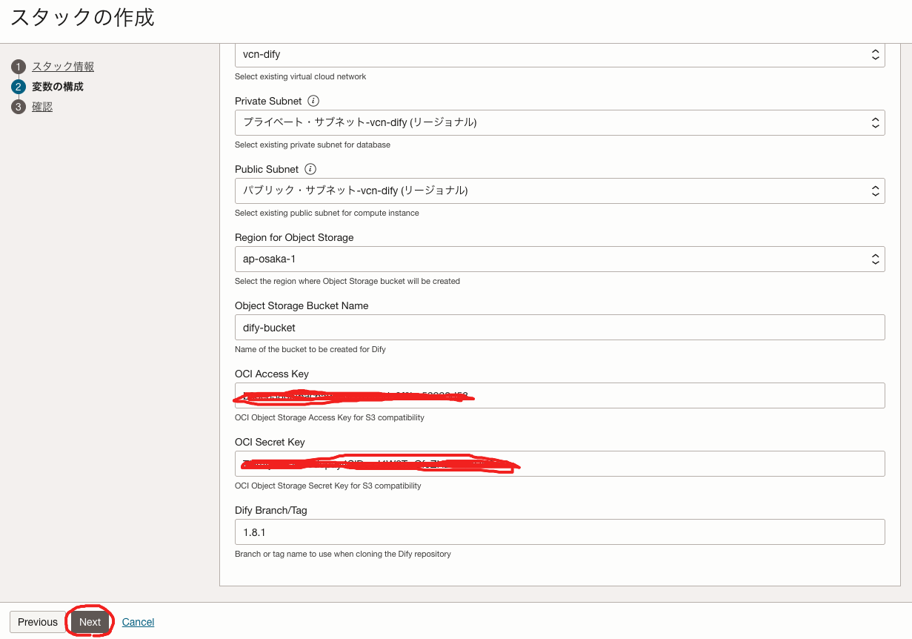This screenshot has width=912, height=639.
Task: Click the OCI Secret Key field
Action: coord(559,463)
